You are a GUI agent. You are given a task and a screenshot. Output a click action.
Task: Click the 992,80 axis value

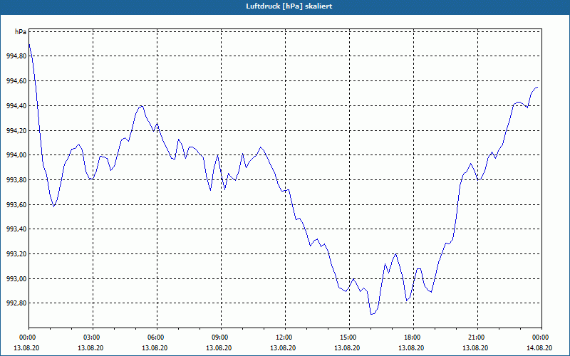(x=16, y=303)
